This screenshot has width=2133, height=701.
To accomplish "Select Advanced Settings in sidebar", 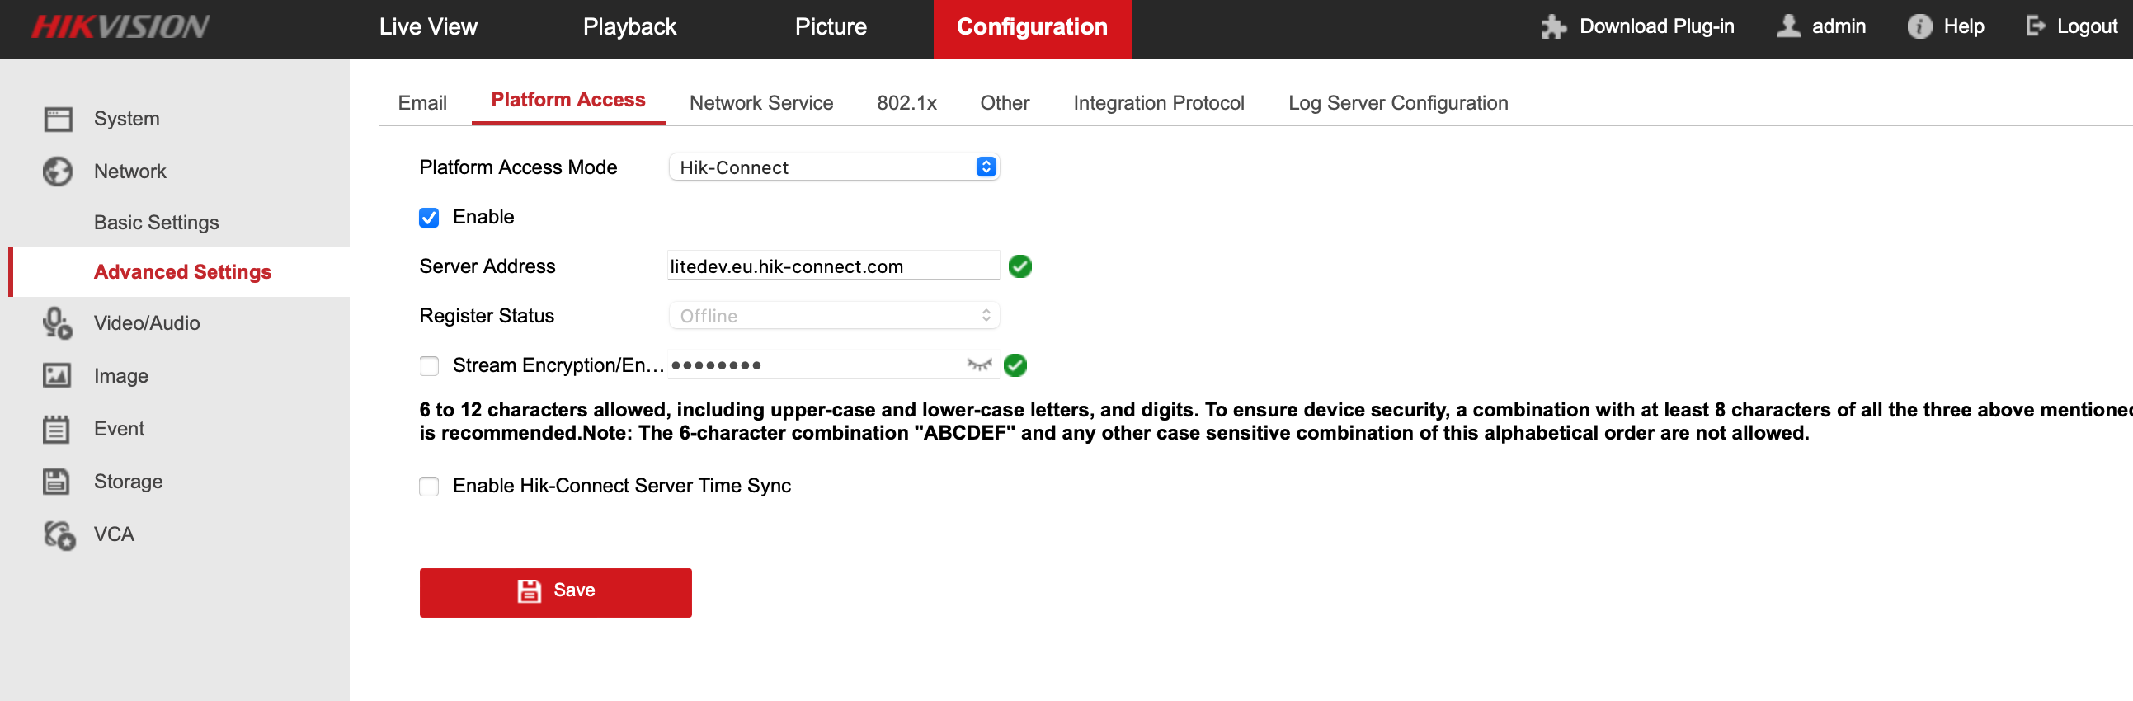I will click(179, 272).
